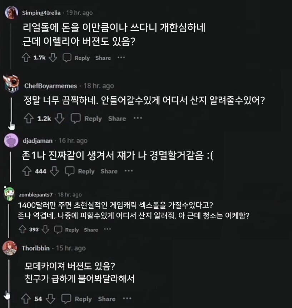Image resolution: width=292 pixels, height=308 pixels.
Task: Click Reply on ChefBoyarmemes' comment
Action: tap(93, 119)
